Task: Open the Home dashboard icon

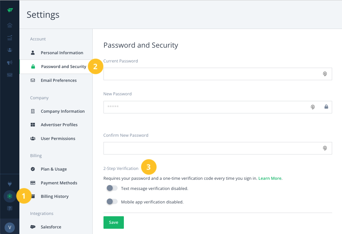Action: click(10, 25)
